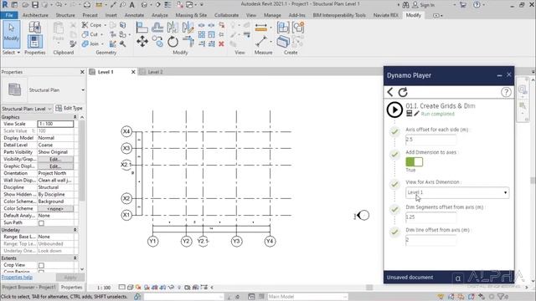Select the Trim/Extend to Corner tool
The width and height of the screenshot is (536, 301).
188,42
